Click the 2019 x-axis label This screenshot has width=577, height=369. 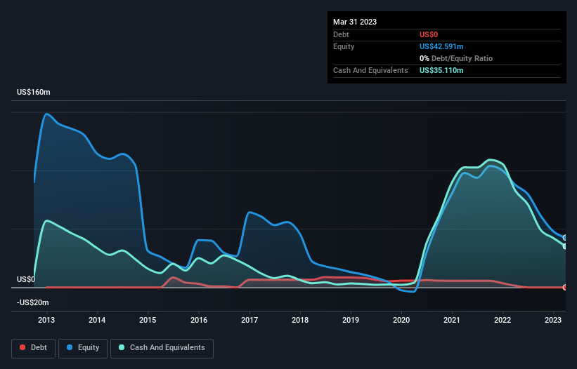click(x=351, y=320)
